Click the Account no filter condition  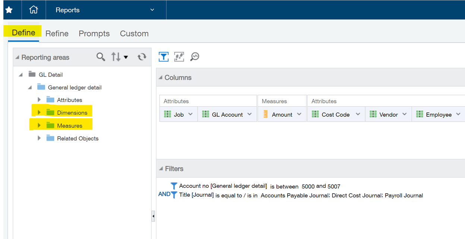click(x=259, y=186)
